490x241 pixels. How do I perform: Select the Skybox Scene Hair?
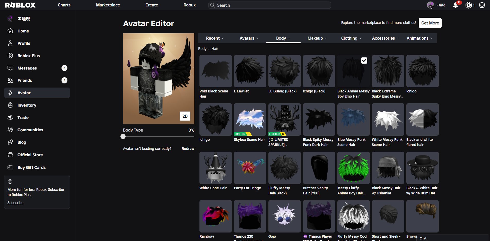tap(250, 119)
